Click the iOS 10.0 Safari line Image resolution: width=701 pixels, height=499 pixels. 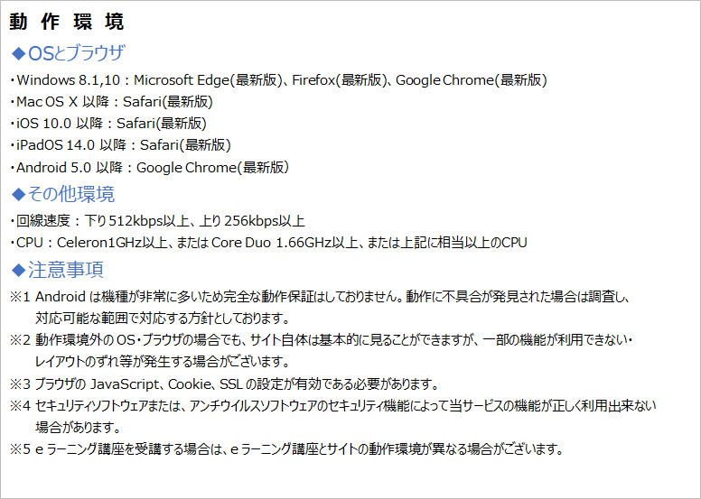(108, 124)
